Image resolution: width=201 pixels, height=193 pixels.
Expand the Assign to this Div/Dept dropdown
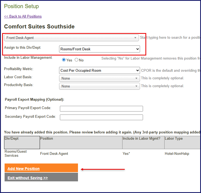coord(99,49)
